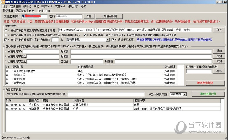228x140 pixels.
Task: Open the 帮助 menu
Action: (36, 6)
